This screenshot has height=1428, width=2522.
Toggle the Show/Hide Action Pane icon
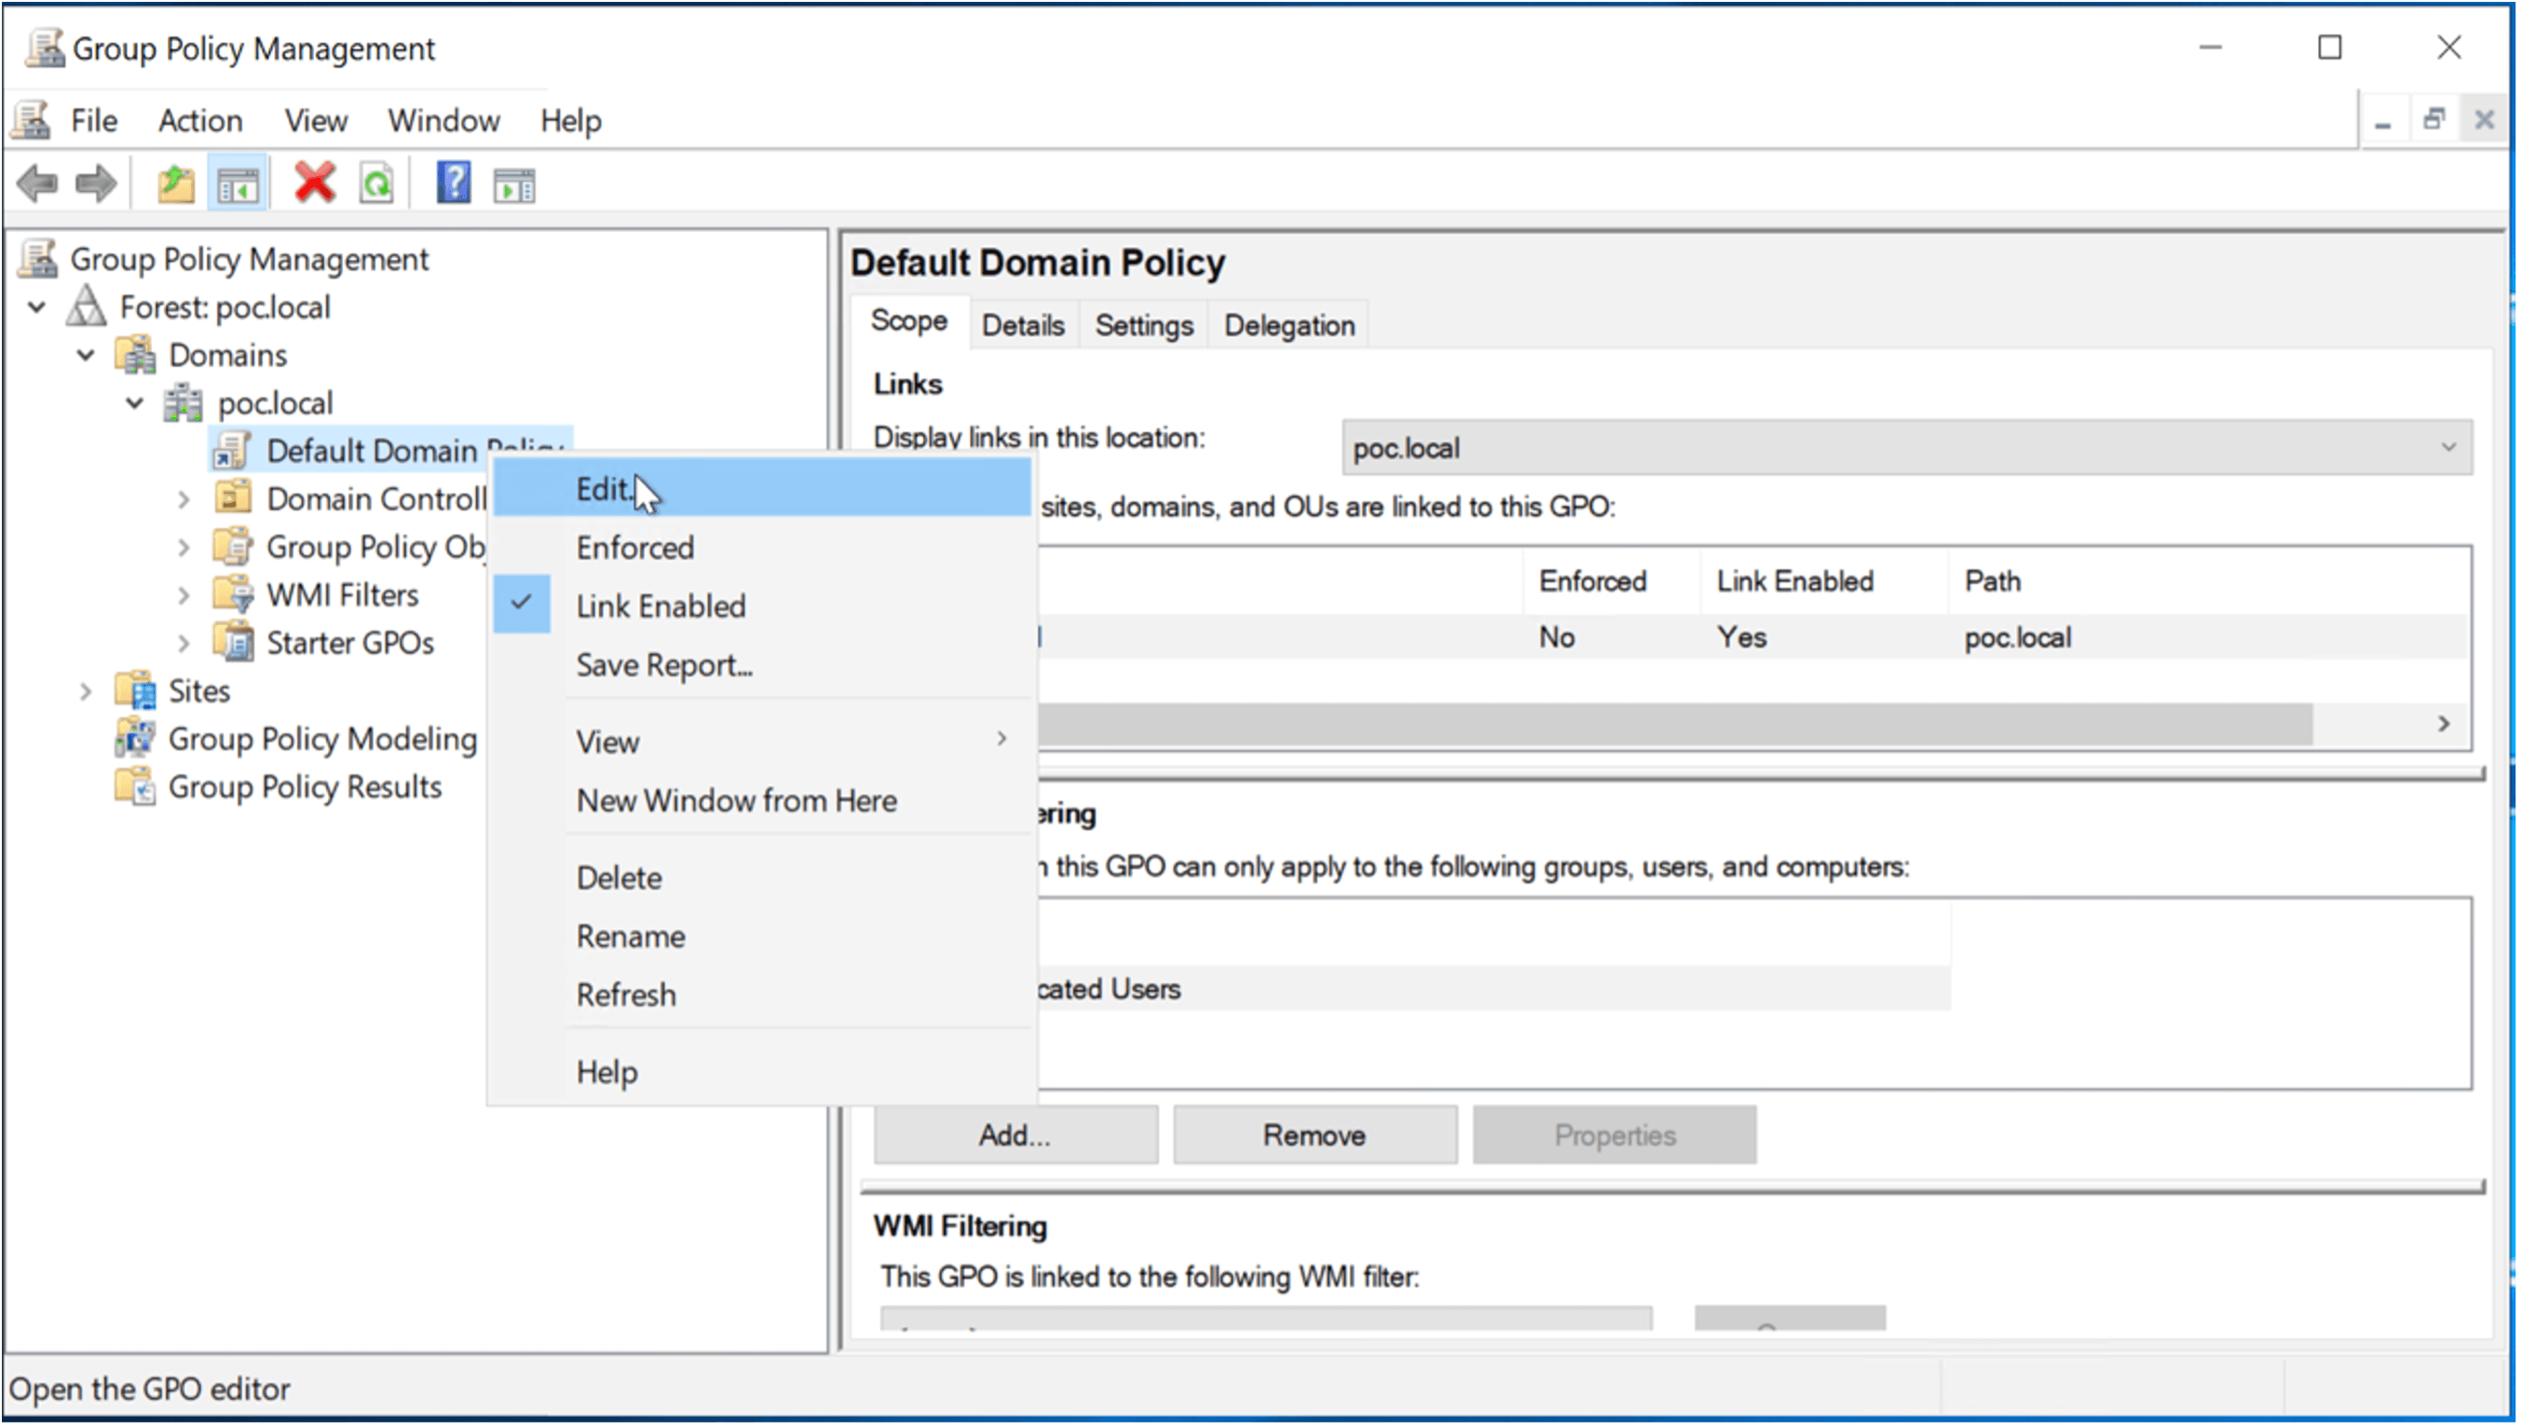pos(514,185)
